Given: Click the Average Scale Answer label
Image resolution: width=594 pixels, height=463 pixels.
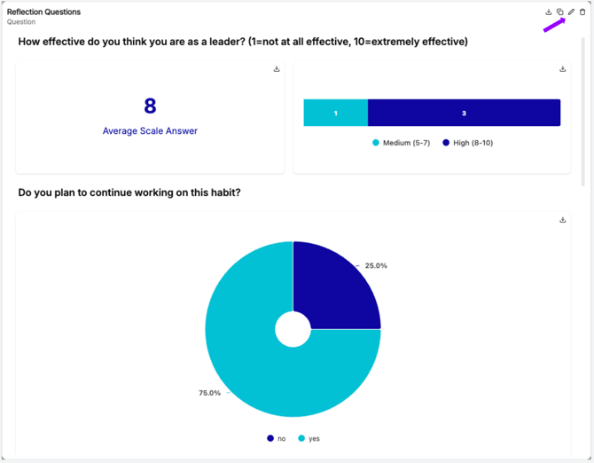Looking at the screenshot, I should (x=150, y=130).
